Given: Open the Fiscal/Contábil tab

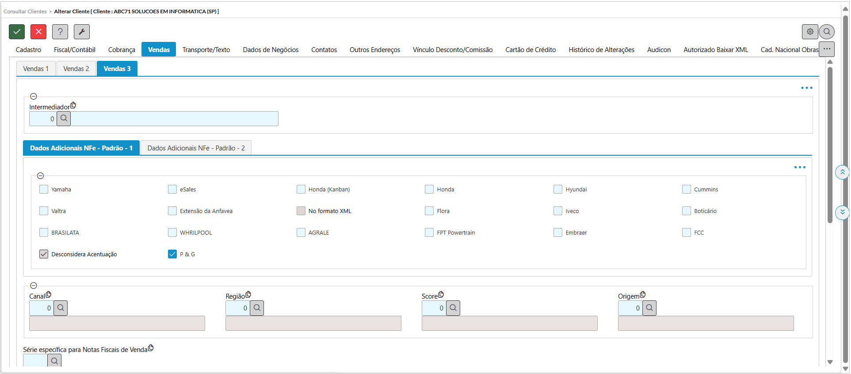Looking at the screenshot, I should coord(75,50).
